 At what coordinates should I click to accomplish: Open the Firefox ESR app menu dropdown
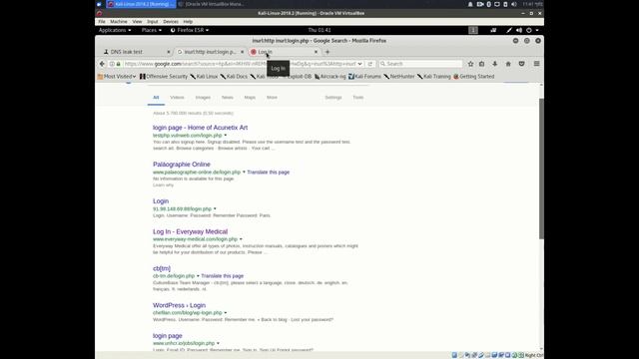190,30
